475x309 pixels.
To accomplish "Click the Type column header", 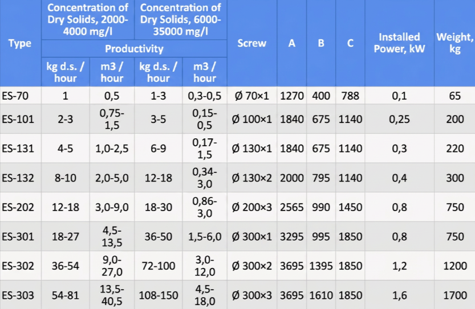I will pos(20,43).
